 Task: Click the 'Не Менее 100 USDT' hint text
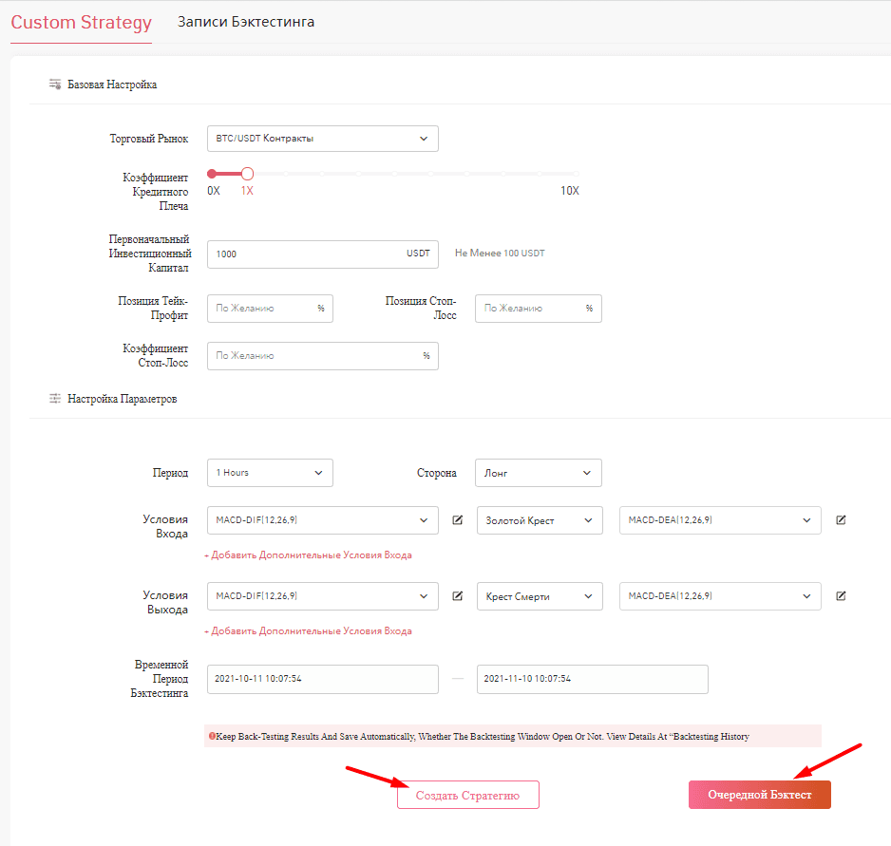(x=500, y=254)
